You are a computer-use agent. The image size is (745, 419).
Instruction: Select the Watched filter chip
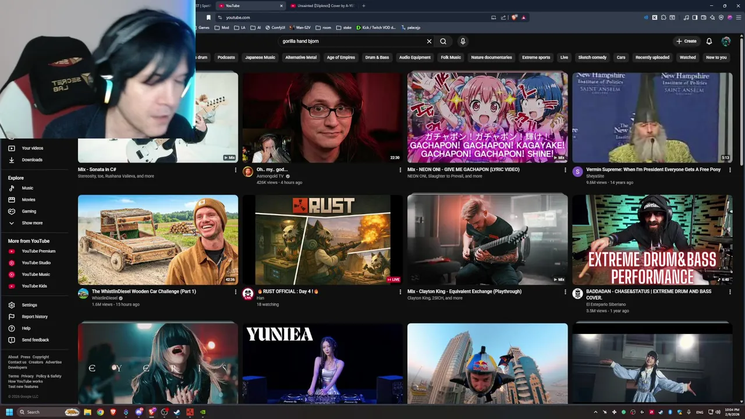pos(687,58)
